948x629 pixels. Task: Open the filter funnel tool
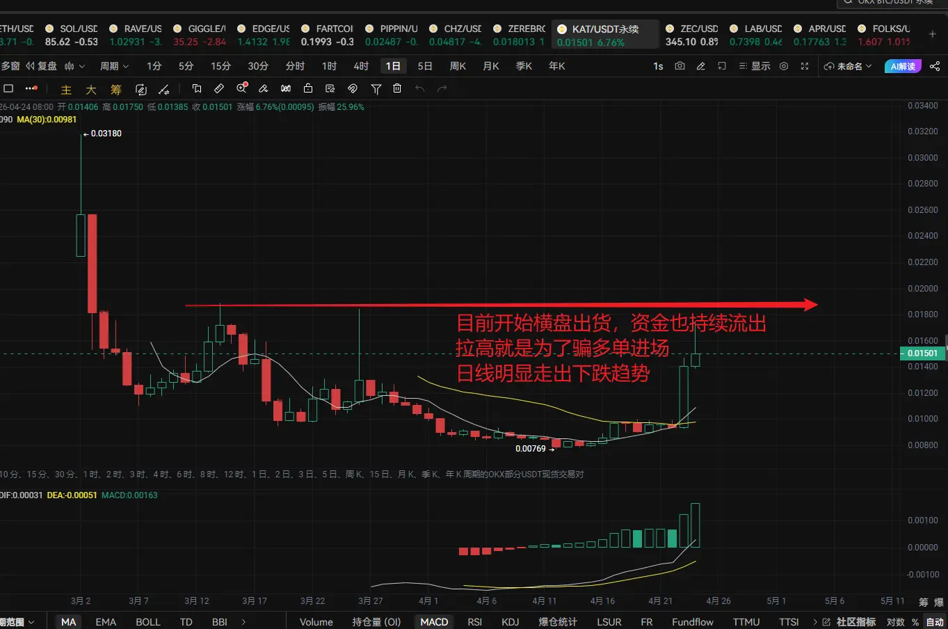click(376, 88)
